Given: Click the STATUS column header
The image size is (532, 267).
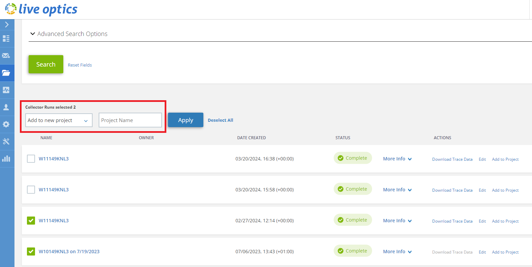Looking at the screenshot, I should (x=343, y=138).
